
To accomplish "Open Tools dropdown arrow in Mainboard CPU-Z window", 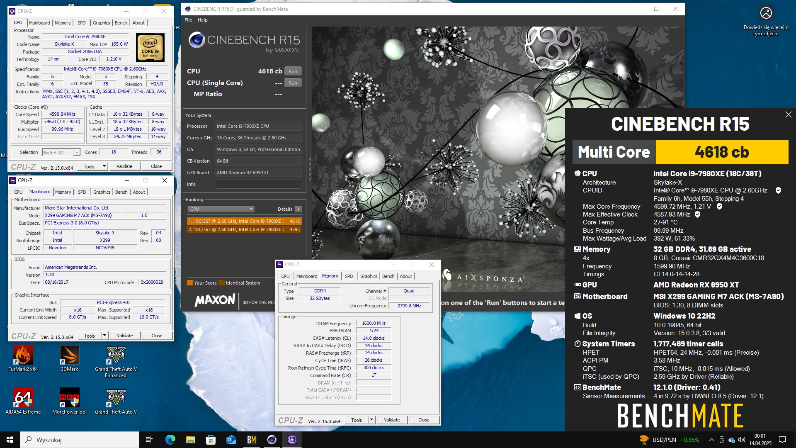I will (x=105, y=336).
